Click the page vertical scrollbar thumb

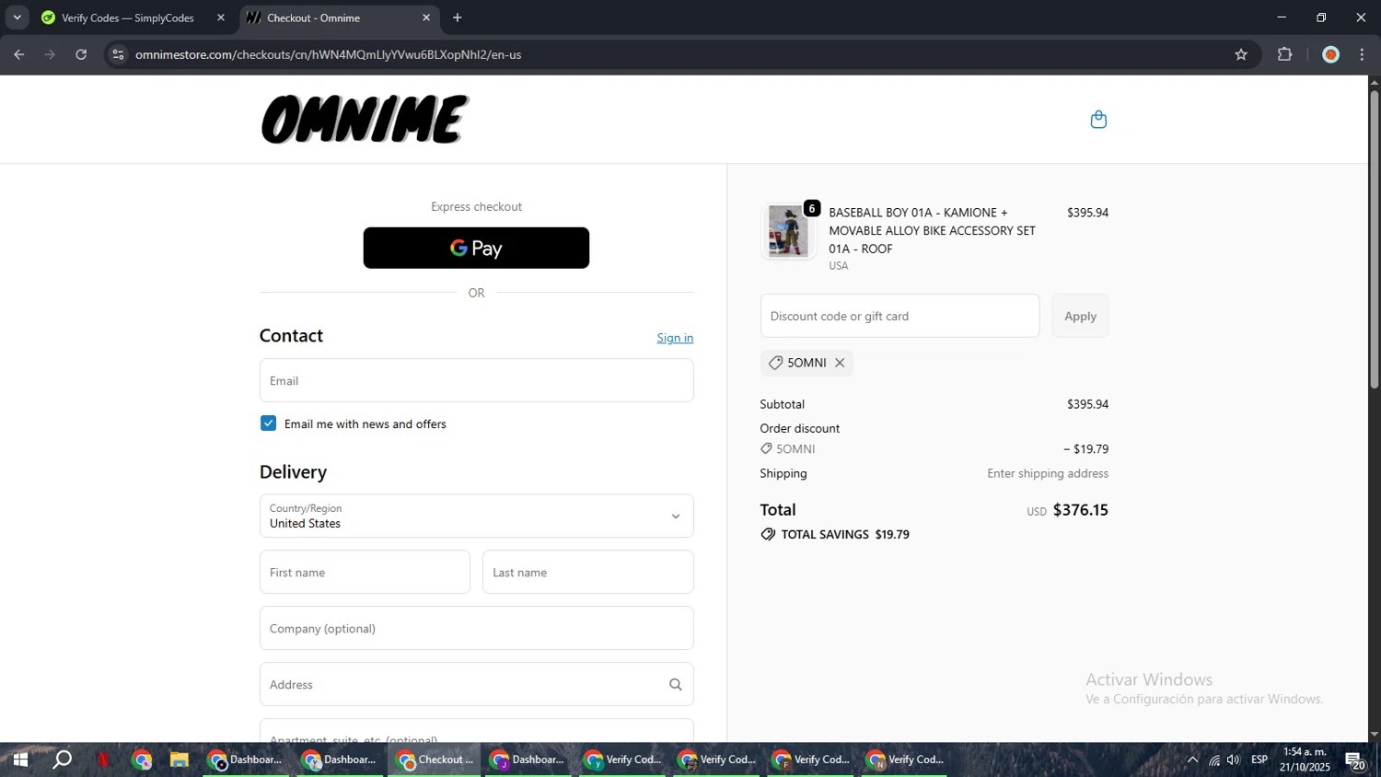(x=1374, y=239)
